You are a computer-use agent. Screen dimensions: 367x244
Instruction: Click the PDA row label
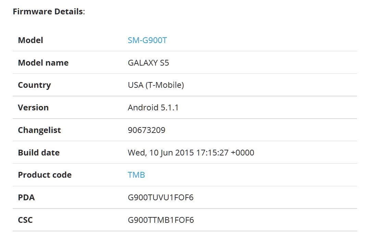26,198
